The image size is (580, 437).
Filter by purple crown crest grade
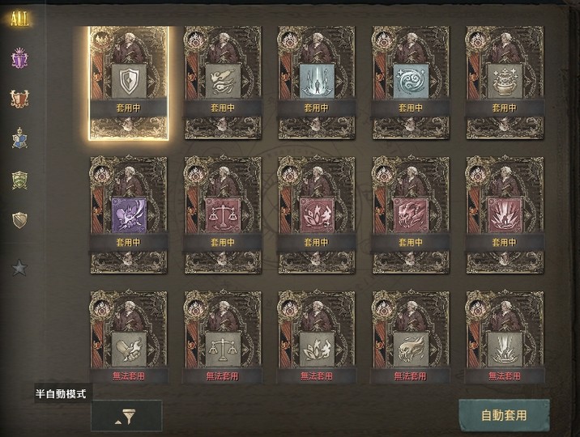coord(19,58)
